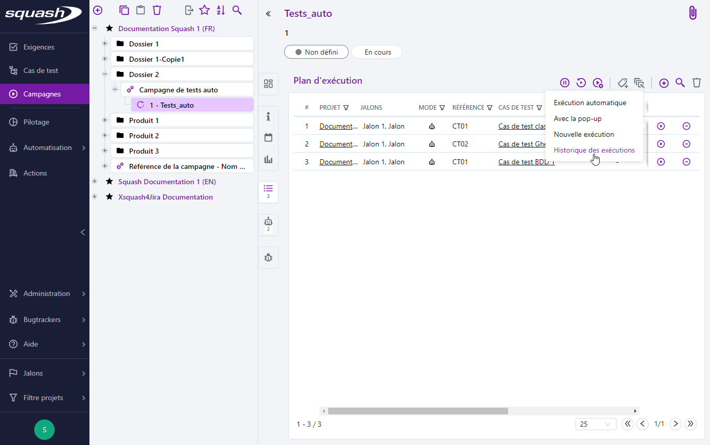Click the horizontal scrollbar of the table

(x=418, y=411)
